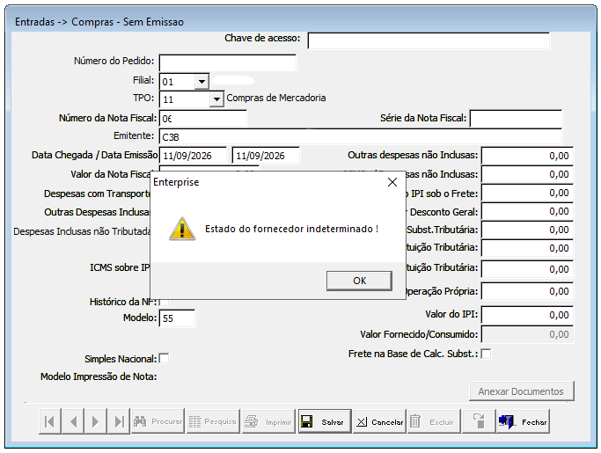Viewport: 601px width, 453px height.
Task: Click the Data Emissão date field
Action: coord(266,156)
